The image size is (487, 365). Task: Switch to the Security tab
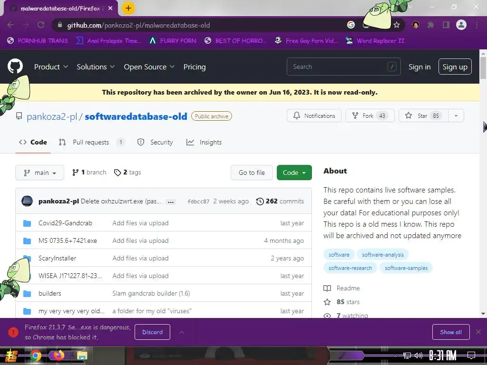tap(156, 143)
